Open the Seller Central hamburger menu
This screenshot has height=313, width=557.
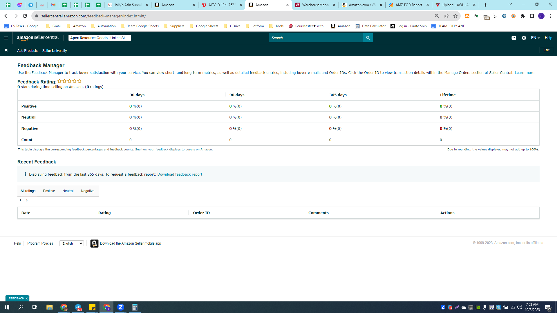pos(6,38)
